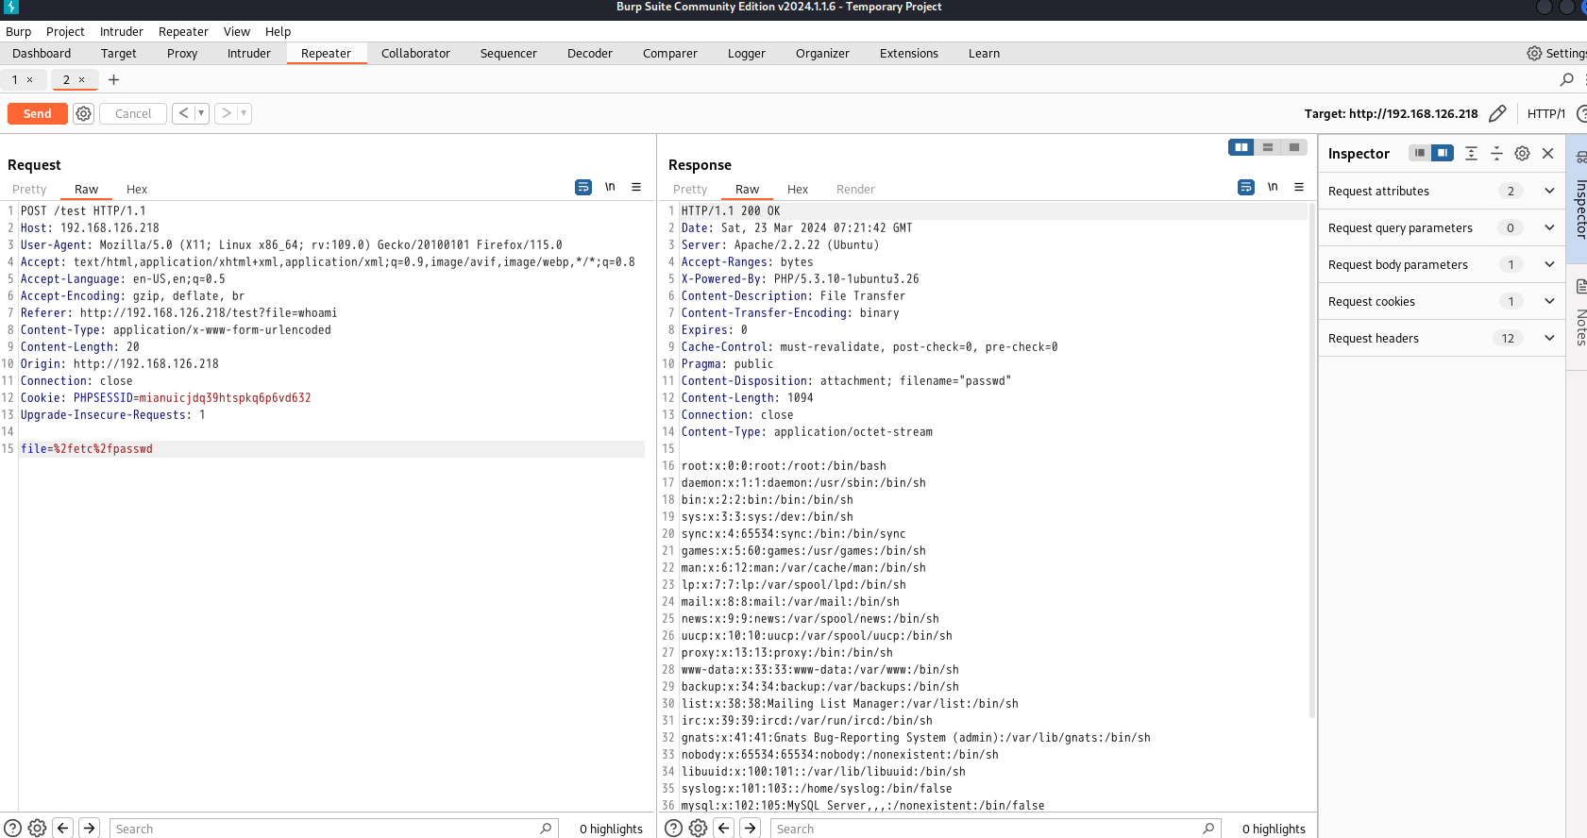
Task: Click the Cancel button
Action: 133,113
